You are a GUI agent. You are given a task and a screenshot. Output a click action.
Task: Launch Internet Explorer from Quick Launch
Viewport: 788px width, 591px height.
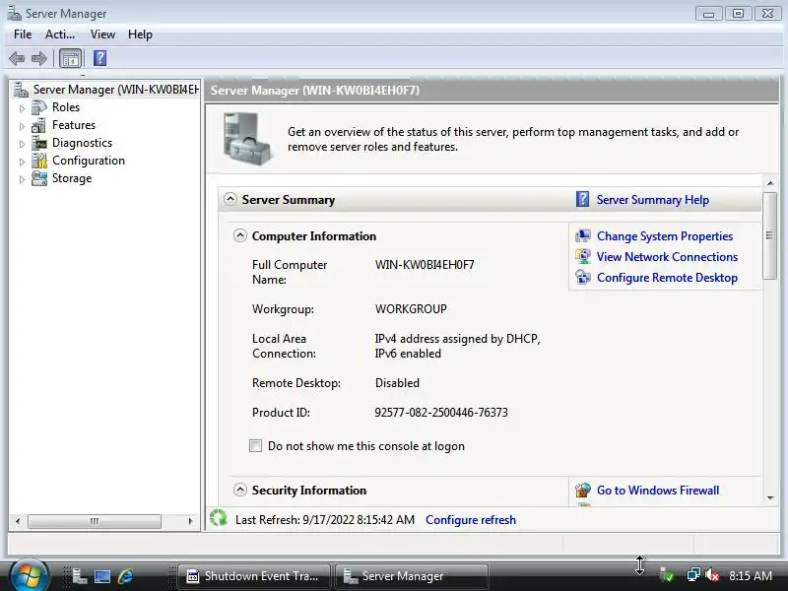click(x=125, y=576)
